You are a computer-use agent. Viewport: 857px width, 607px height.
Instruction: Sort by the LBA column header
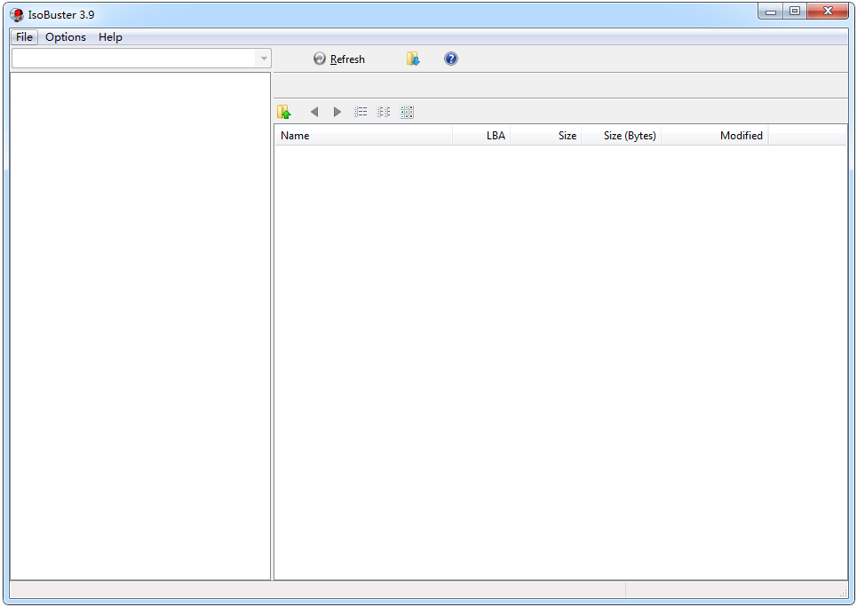coord(481,136)
